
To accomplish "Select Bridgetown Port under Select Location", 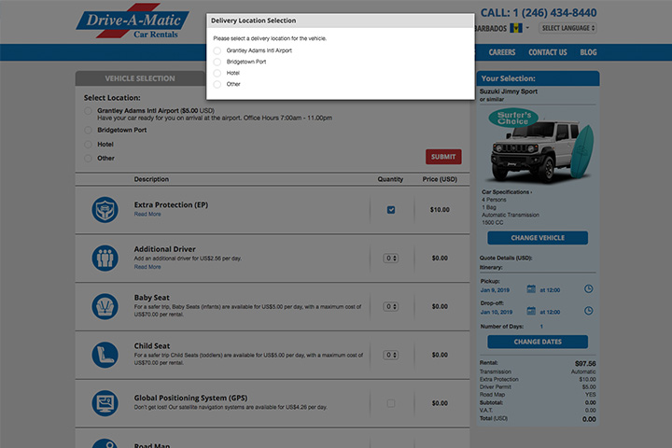I will point(88,130).
